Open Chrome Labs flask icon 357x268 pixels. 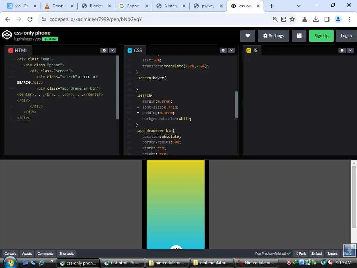pyautogui.click(x=304, y=19)
